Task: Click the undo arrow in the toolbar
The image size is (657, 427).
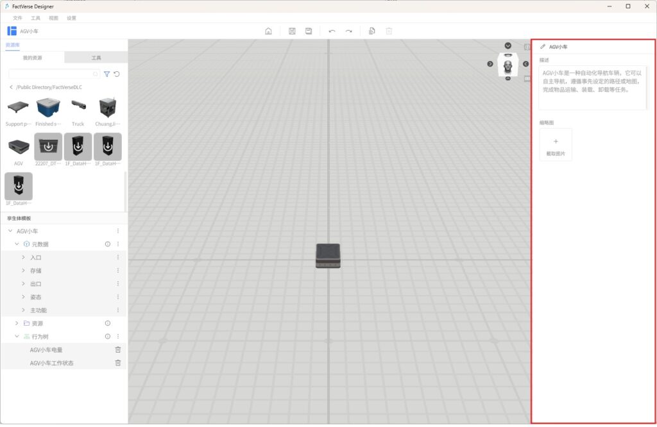Action: tap(332, 31)
